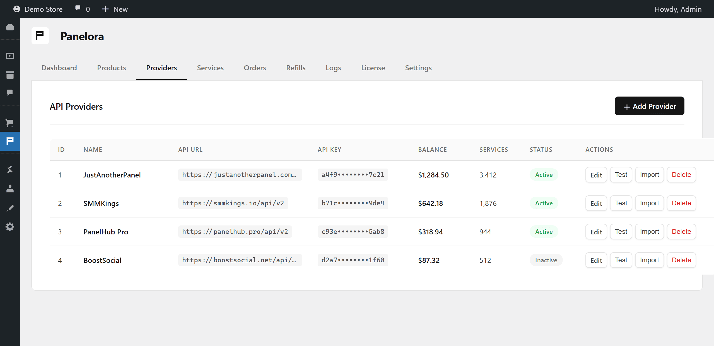Open the settings gear icon in the sidebar
Screen dimensions: 714x346
point(10,227)
